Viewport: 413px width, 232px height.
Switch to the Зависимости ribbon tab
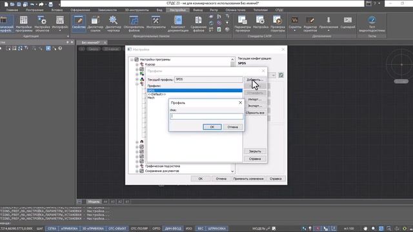point(107,10)
